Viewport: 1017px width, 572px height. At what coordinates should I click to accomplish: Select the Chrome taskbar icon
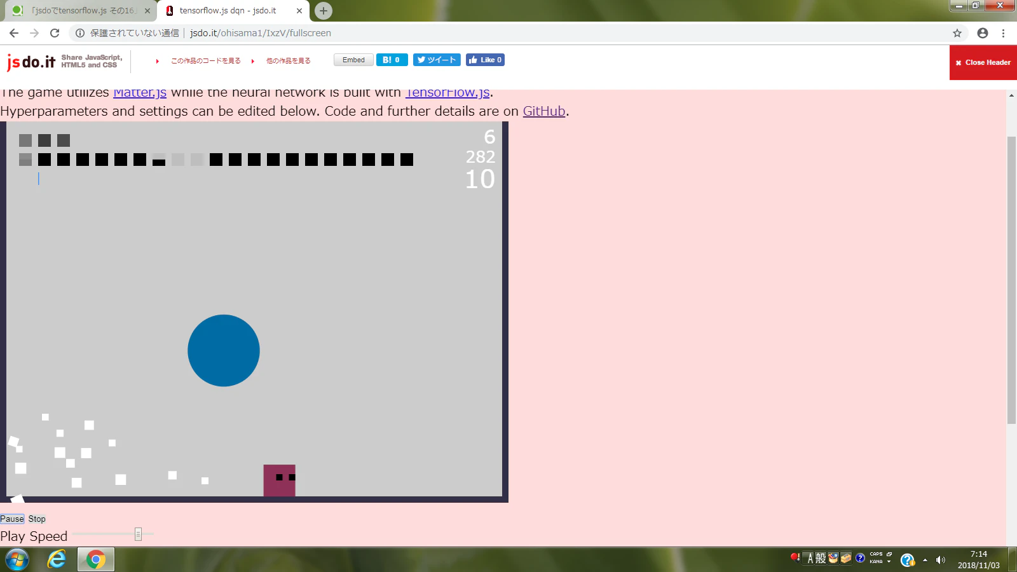96,560
